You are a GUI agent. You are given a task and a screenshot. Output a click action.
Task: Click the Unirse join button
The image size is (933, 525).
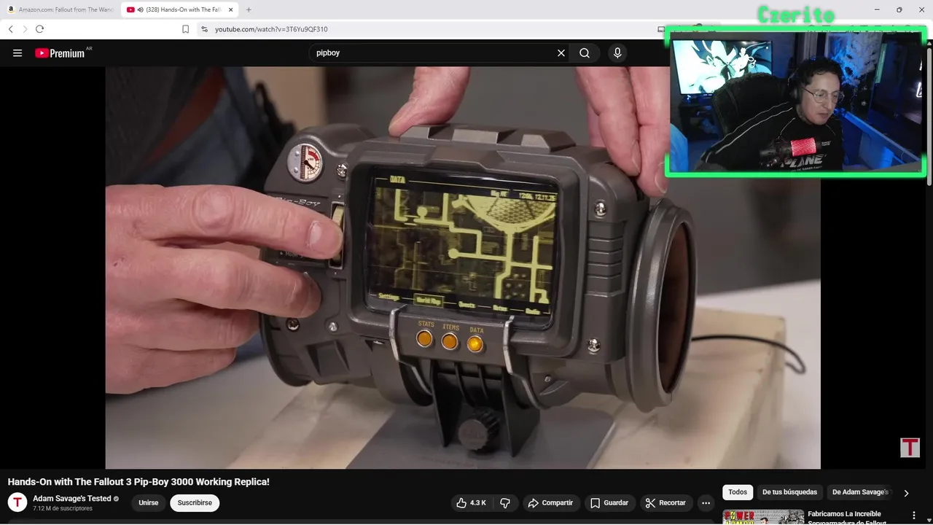[149, 503]
